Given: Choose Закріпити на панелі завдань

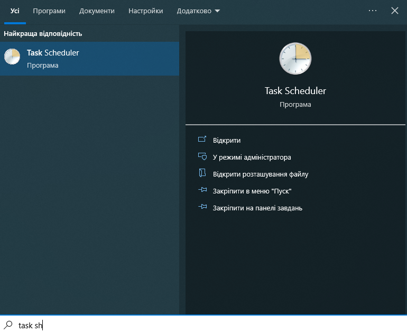Looking at the screenshot, I should (x=257, y=208).
